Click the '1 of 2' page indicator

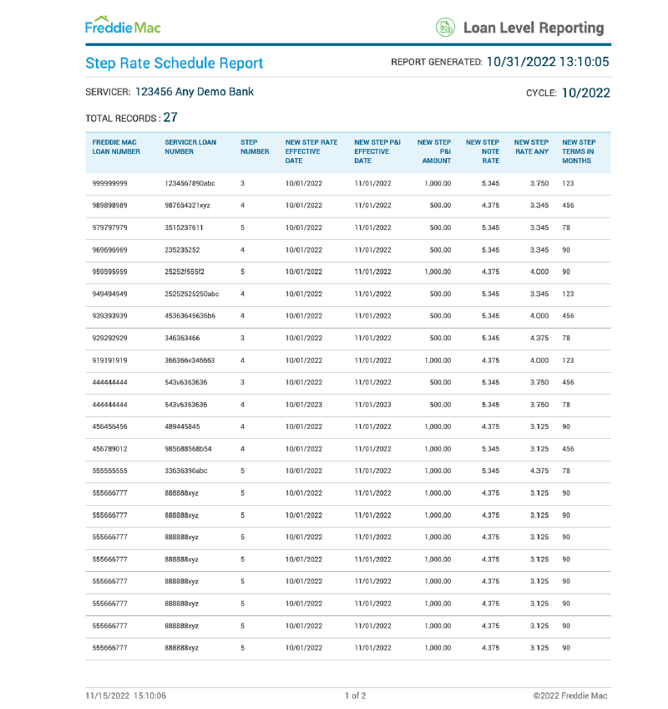355,696
